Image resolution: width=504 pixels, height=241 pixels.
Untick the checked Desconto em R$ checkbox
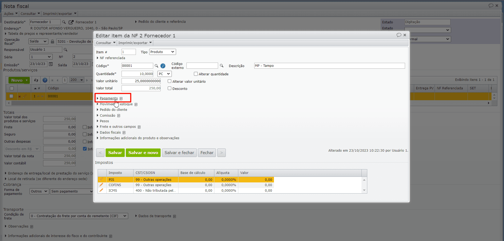pos(85,149)
